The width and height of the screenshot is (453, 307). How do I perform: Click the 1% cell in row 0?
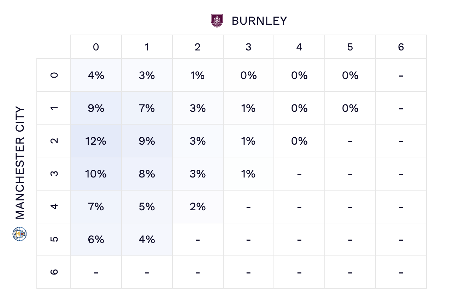pyautogui.click(x=198, y=75)
